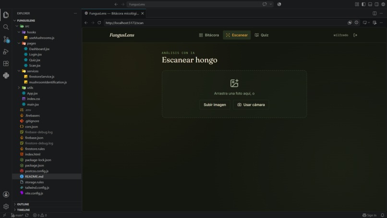Select the Escanear nav tab
The image size is (387, 218).
click(237, 35)
